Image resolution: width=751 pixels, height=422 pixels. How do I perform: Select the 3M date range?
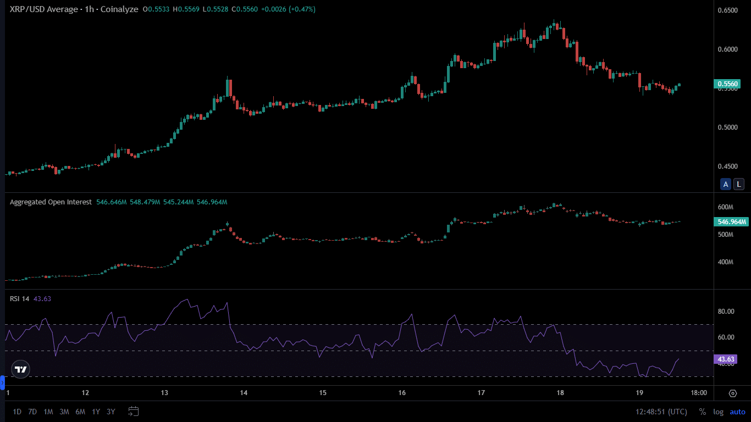64,412
